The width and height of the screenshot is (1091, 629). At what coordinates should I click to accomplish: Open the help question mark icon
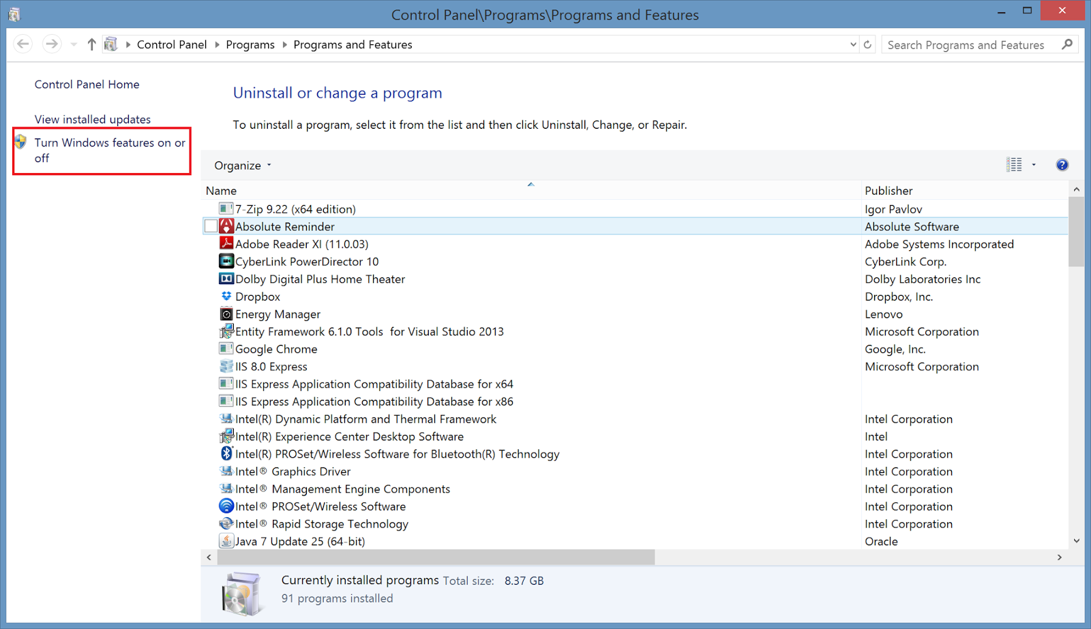click(x=1062, y=165)
